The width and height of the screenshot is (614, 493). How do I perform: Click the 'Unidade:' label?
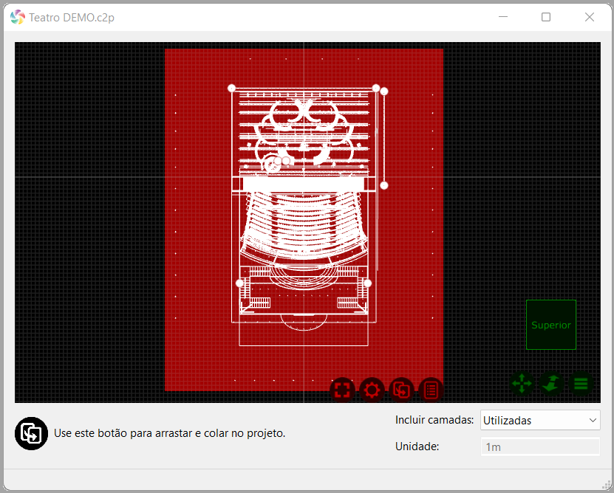click(x=417, y=447)
